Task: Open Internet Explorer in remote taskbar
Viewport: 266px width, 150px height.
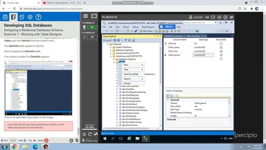Action: coord(129,139)
